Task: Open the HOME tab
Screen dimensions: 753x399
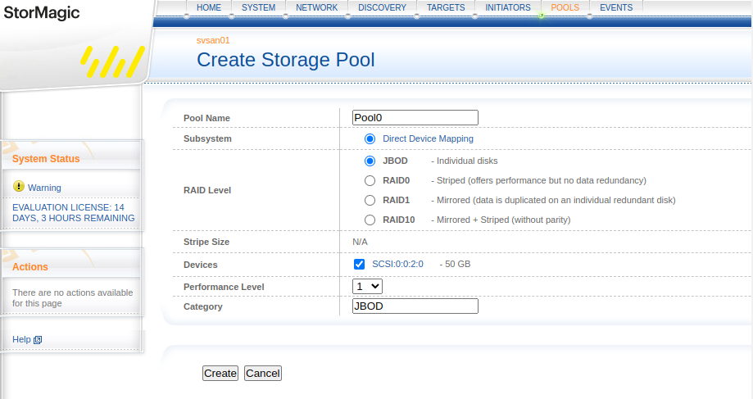Action: coord(209,7)
